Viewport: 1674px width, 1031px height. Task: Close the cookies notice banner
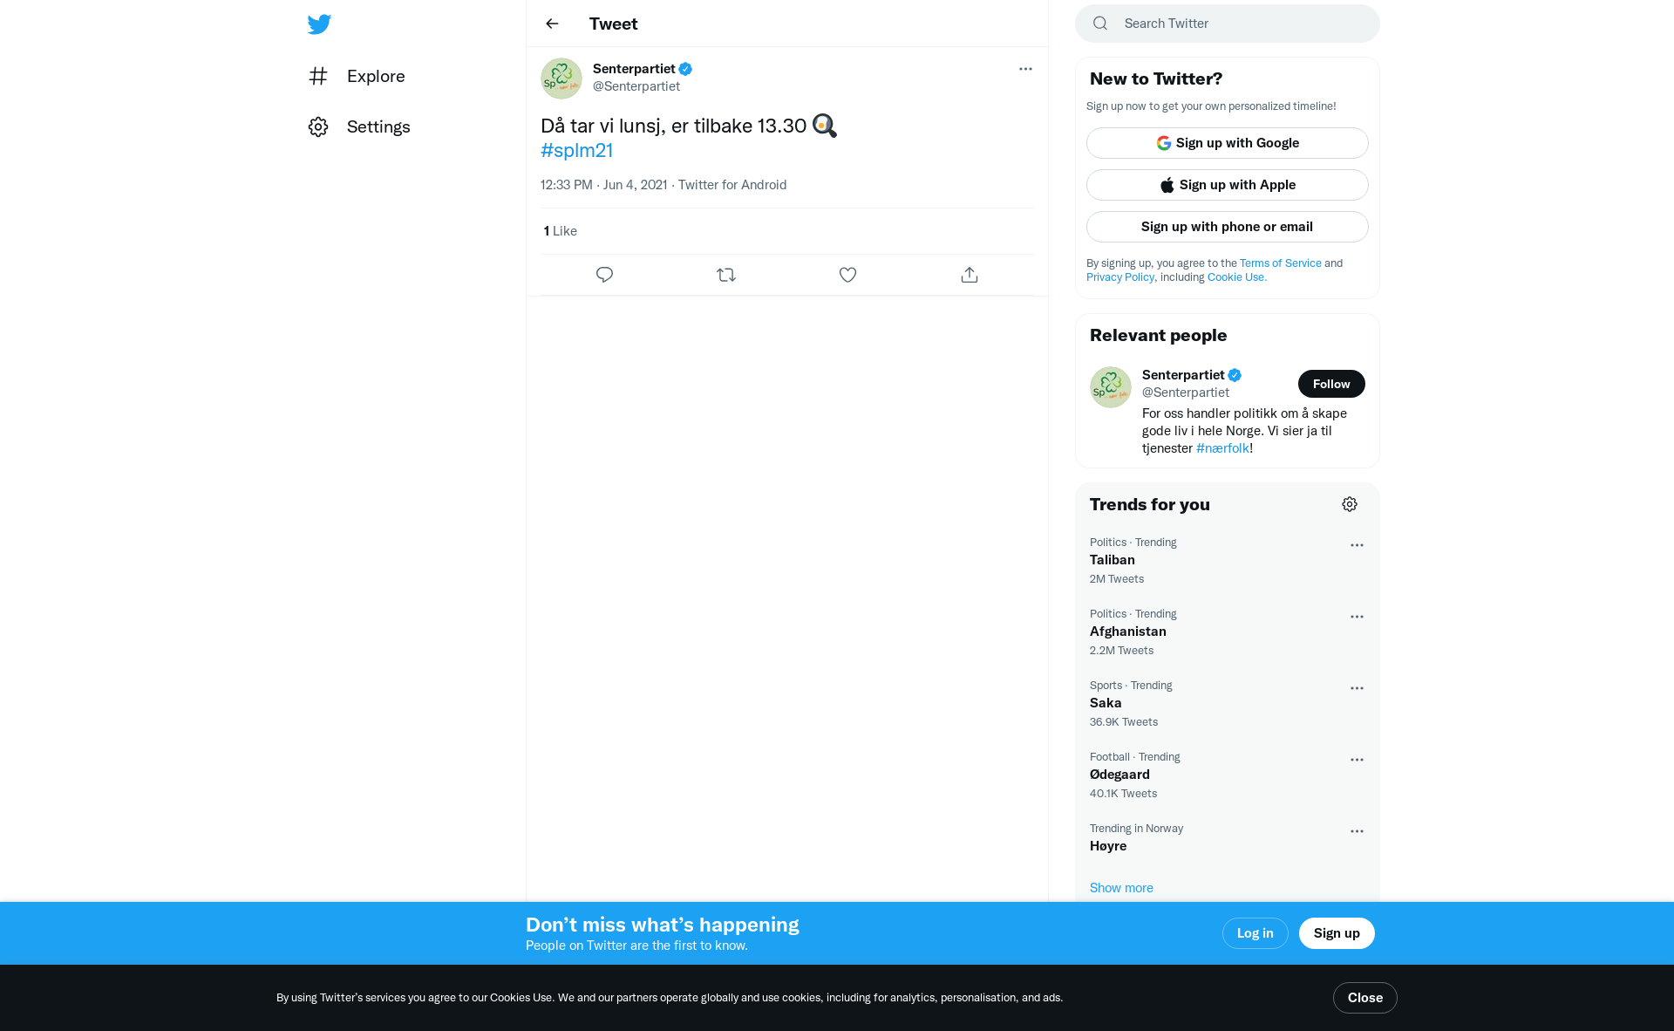1365,998
